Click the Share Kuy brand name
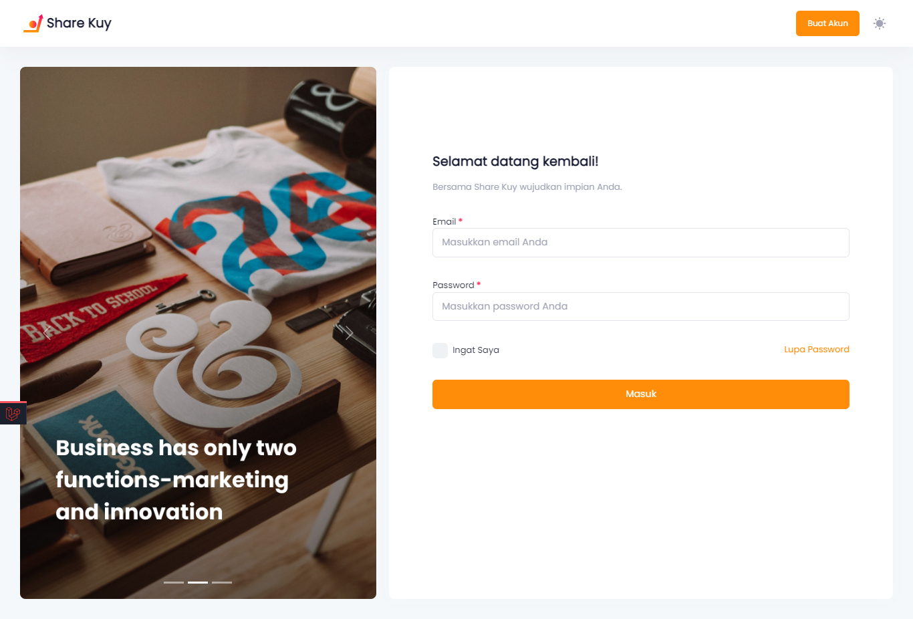The image size is (913, 619). 79,23
